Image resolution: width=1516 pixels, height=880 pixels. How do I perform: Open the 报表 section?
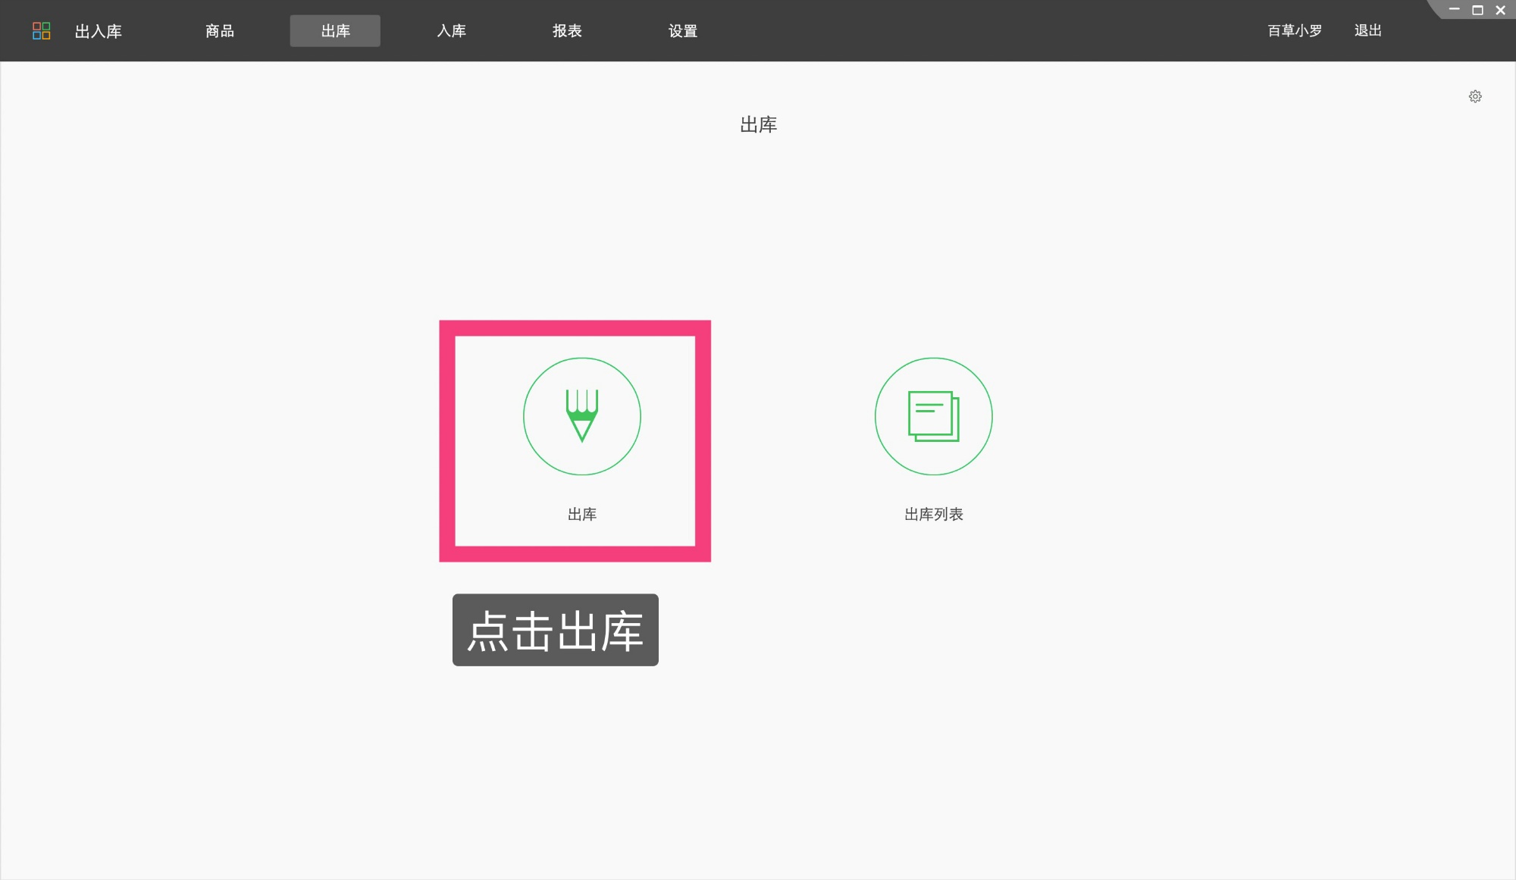pyautogui.click(x=567, y=31)
